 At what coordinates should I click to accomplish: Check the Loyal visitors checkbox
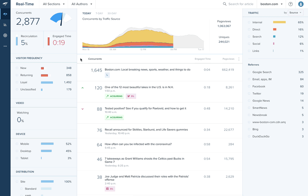[17, 82]
